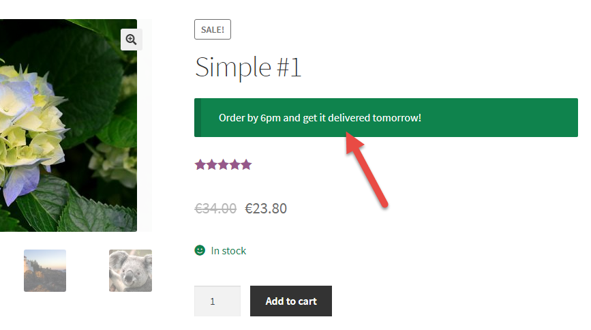The height and width of the screenshot is (330, 591).
Task: Click the Add to cart button
Action: coord(291,301)
